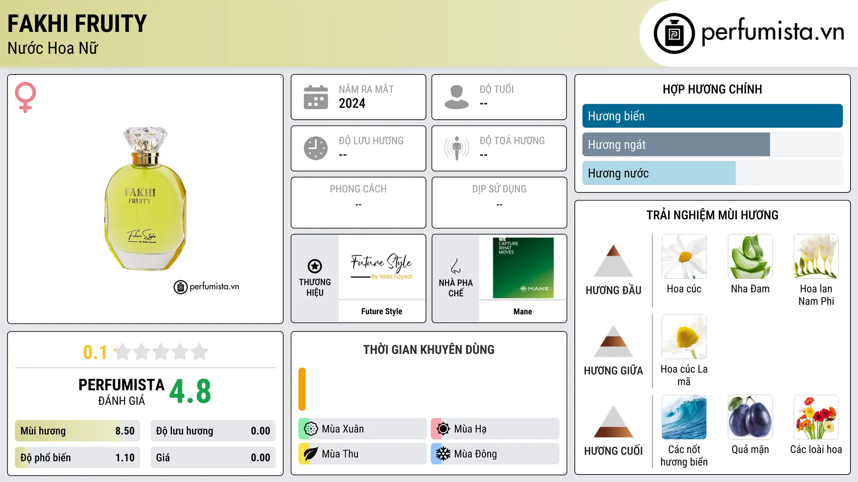Click the nose icon above Nhà pha chế

coord(456,266)
